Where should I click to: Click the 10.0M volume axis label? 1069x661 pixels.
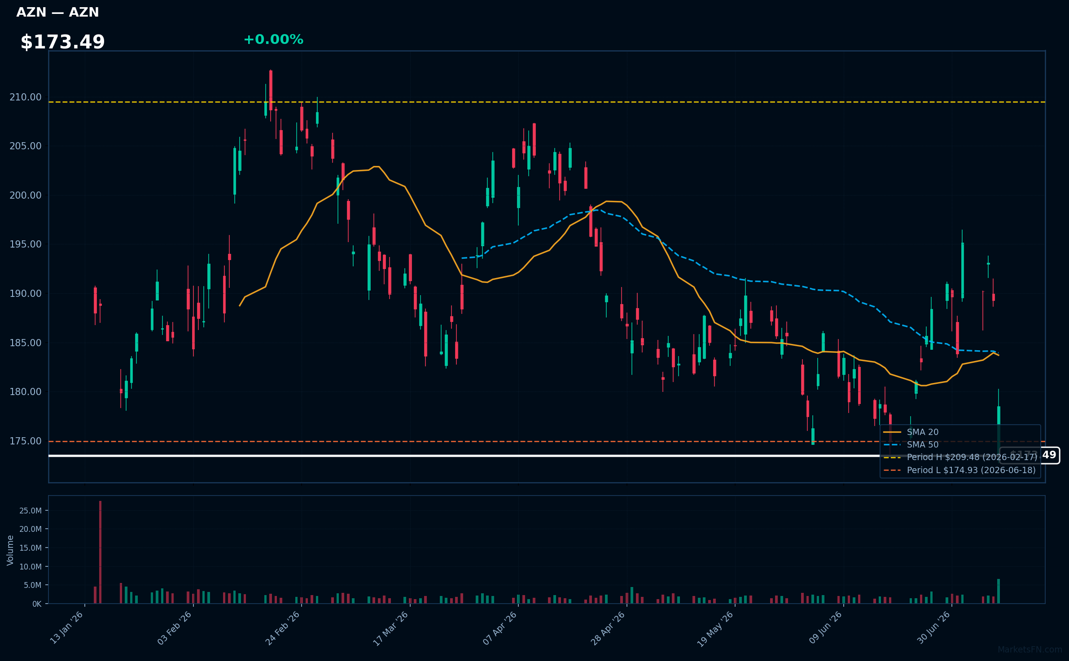[x=31, y=566]
